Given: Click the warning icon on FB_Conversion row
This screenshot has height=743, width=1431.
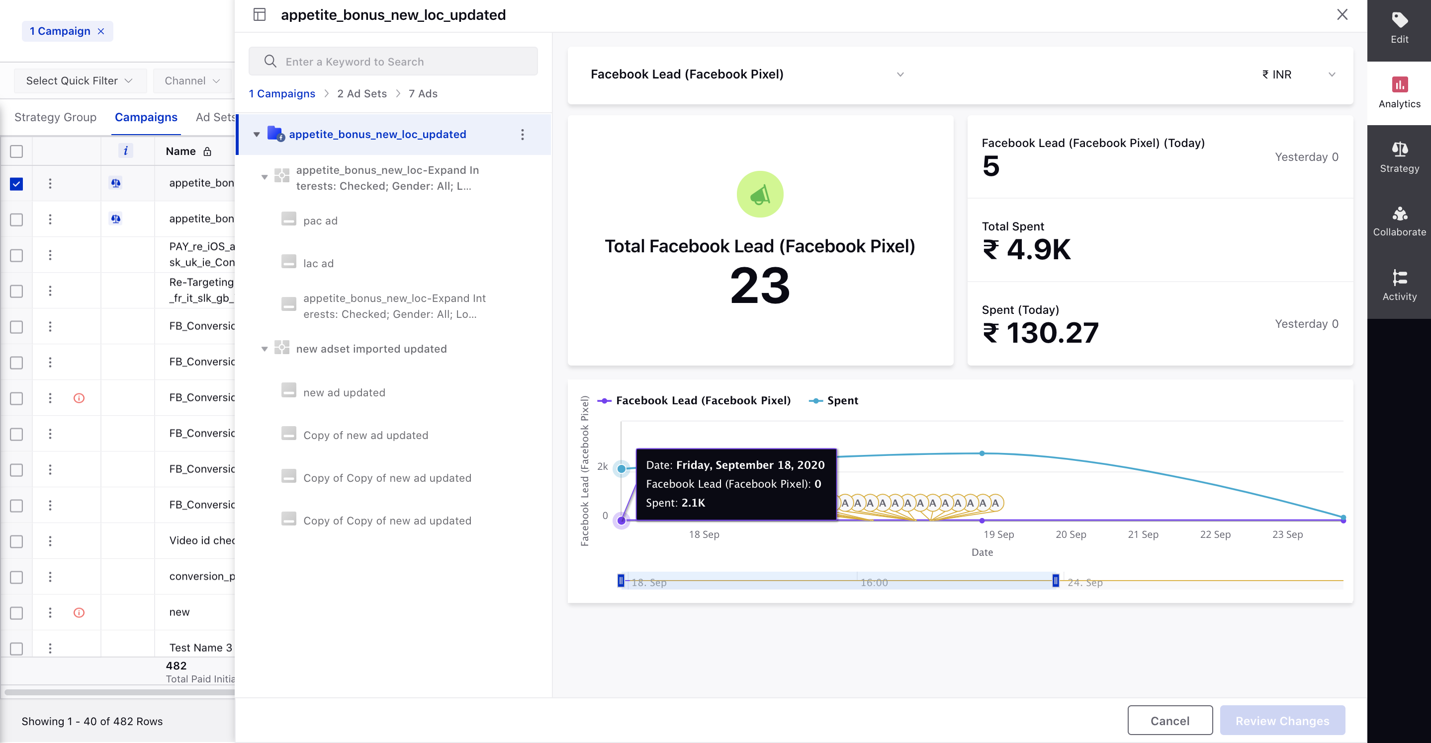Looking at the screenshot, I should (x=80, y=398).
